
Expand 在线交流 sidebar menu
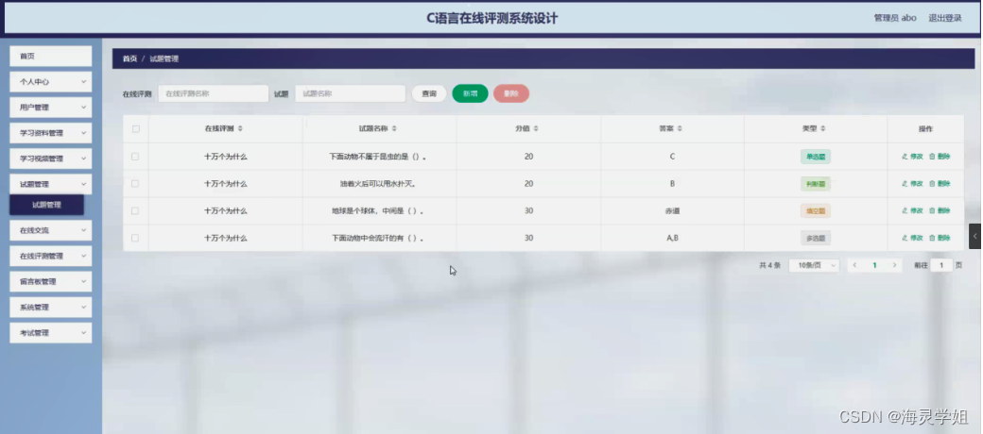pyautogui.click(x=51, y=230)
